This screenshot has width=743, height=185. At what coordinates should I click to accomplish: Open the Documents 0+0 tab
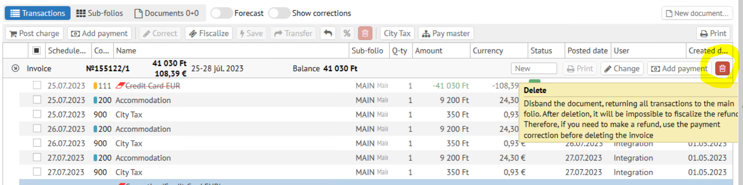coord(167,13)
